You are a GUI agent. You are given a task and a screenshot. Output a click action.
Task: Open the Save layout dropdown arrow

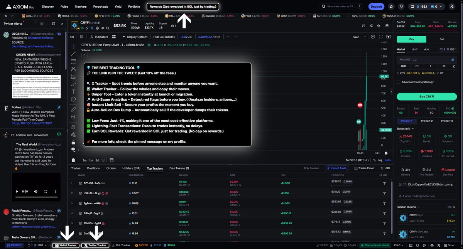(x=365, y=37)
